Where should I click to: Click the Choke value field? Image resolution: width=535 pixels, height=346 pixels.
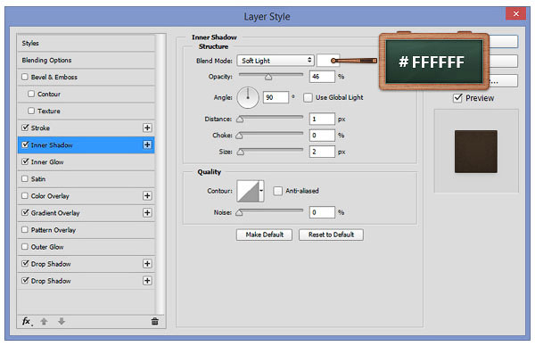(322, 136)
